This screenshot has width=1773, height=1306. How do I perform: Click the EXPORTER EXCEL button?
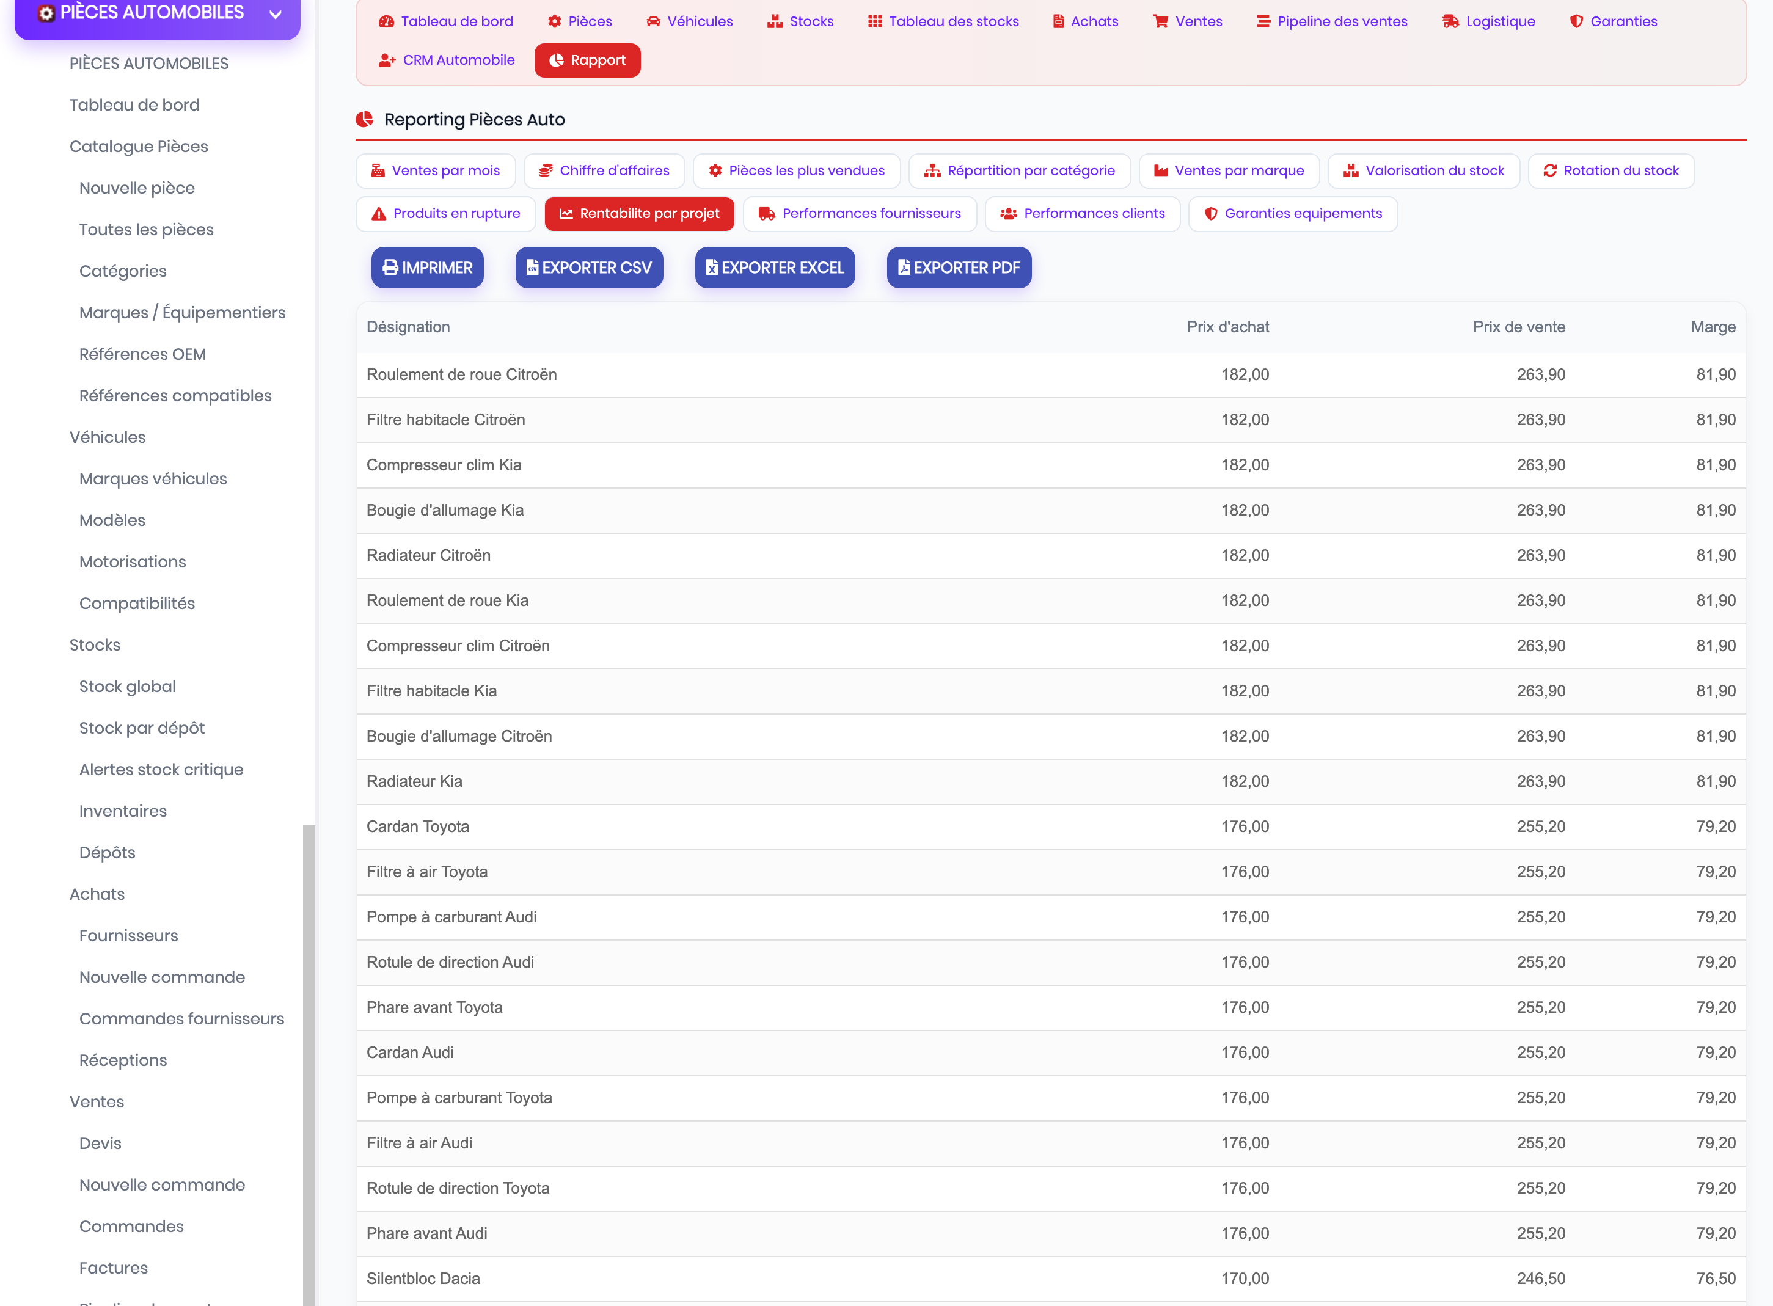(775, 267)
